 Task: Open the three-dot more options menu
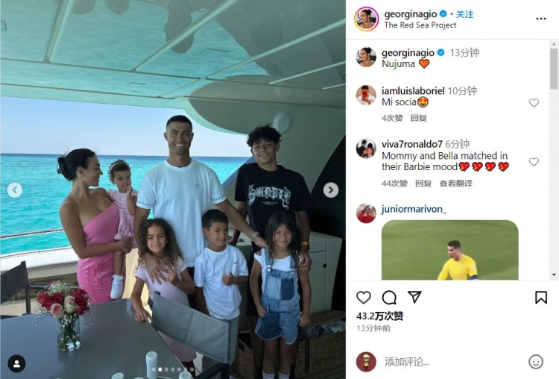point(541,19)
